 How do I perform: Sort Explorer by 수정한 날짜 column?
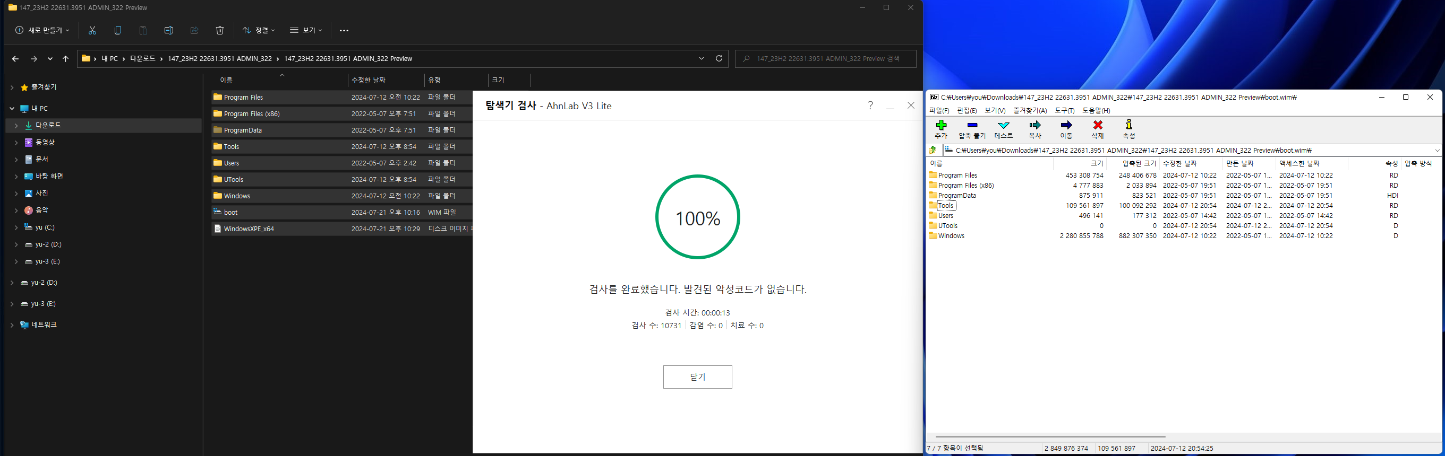(x=386, y=80)
